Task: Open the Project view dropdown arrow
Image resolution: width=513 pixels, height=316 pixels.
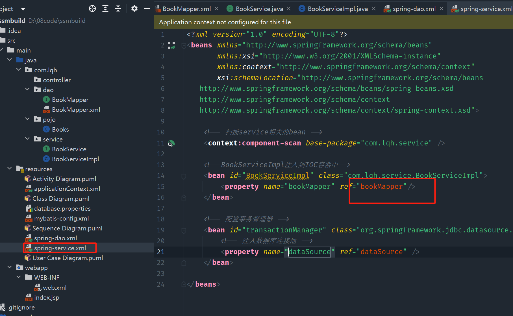Action: click(23, 9)
